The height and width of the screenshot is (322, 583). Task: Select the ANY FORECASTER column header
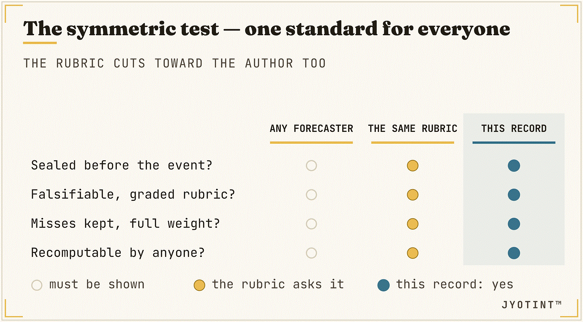click(311, 128)
